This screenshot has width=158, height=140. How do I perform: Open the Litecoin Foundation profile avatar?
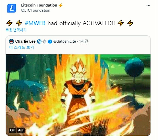pyautogui.click(x=12, y=8)
